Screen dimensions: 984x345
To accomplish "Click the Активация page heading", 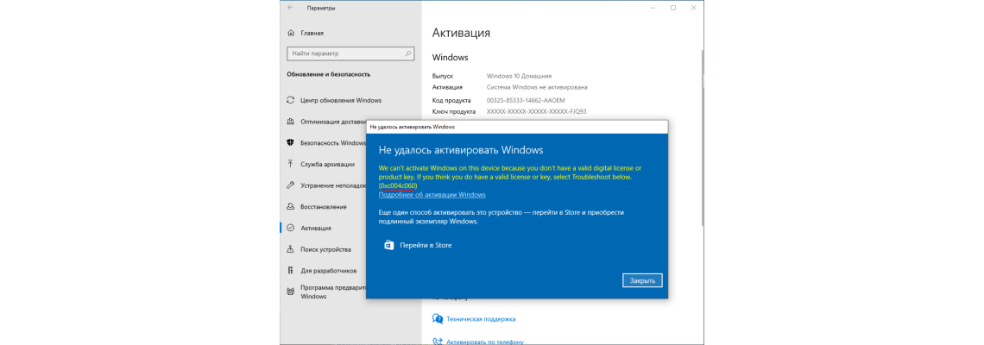I will [x=461, y=33].
